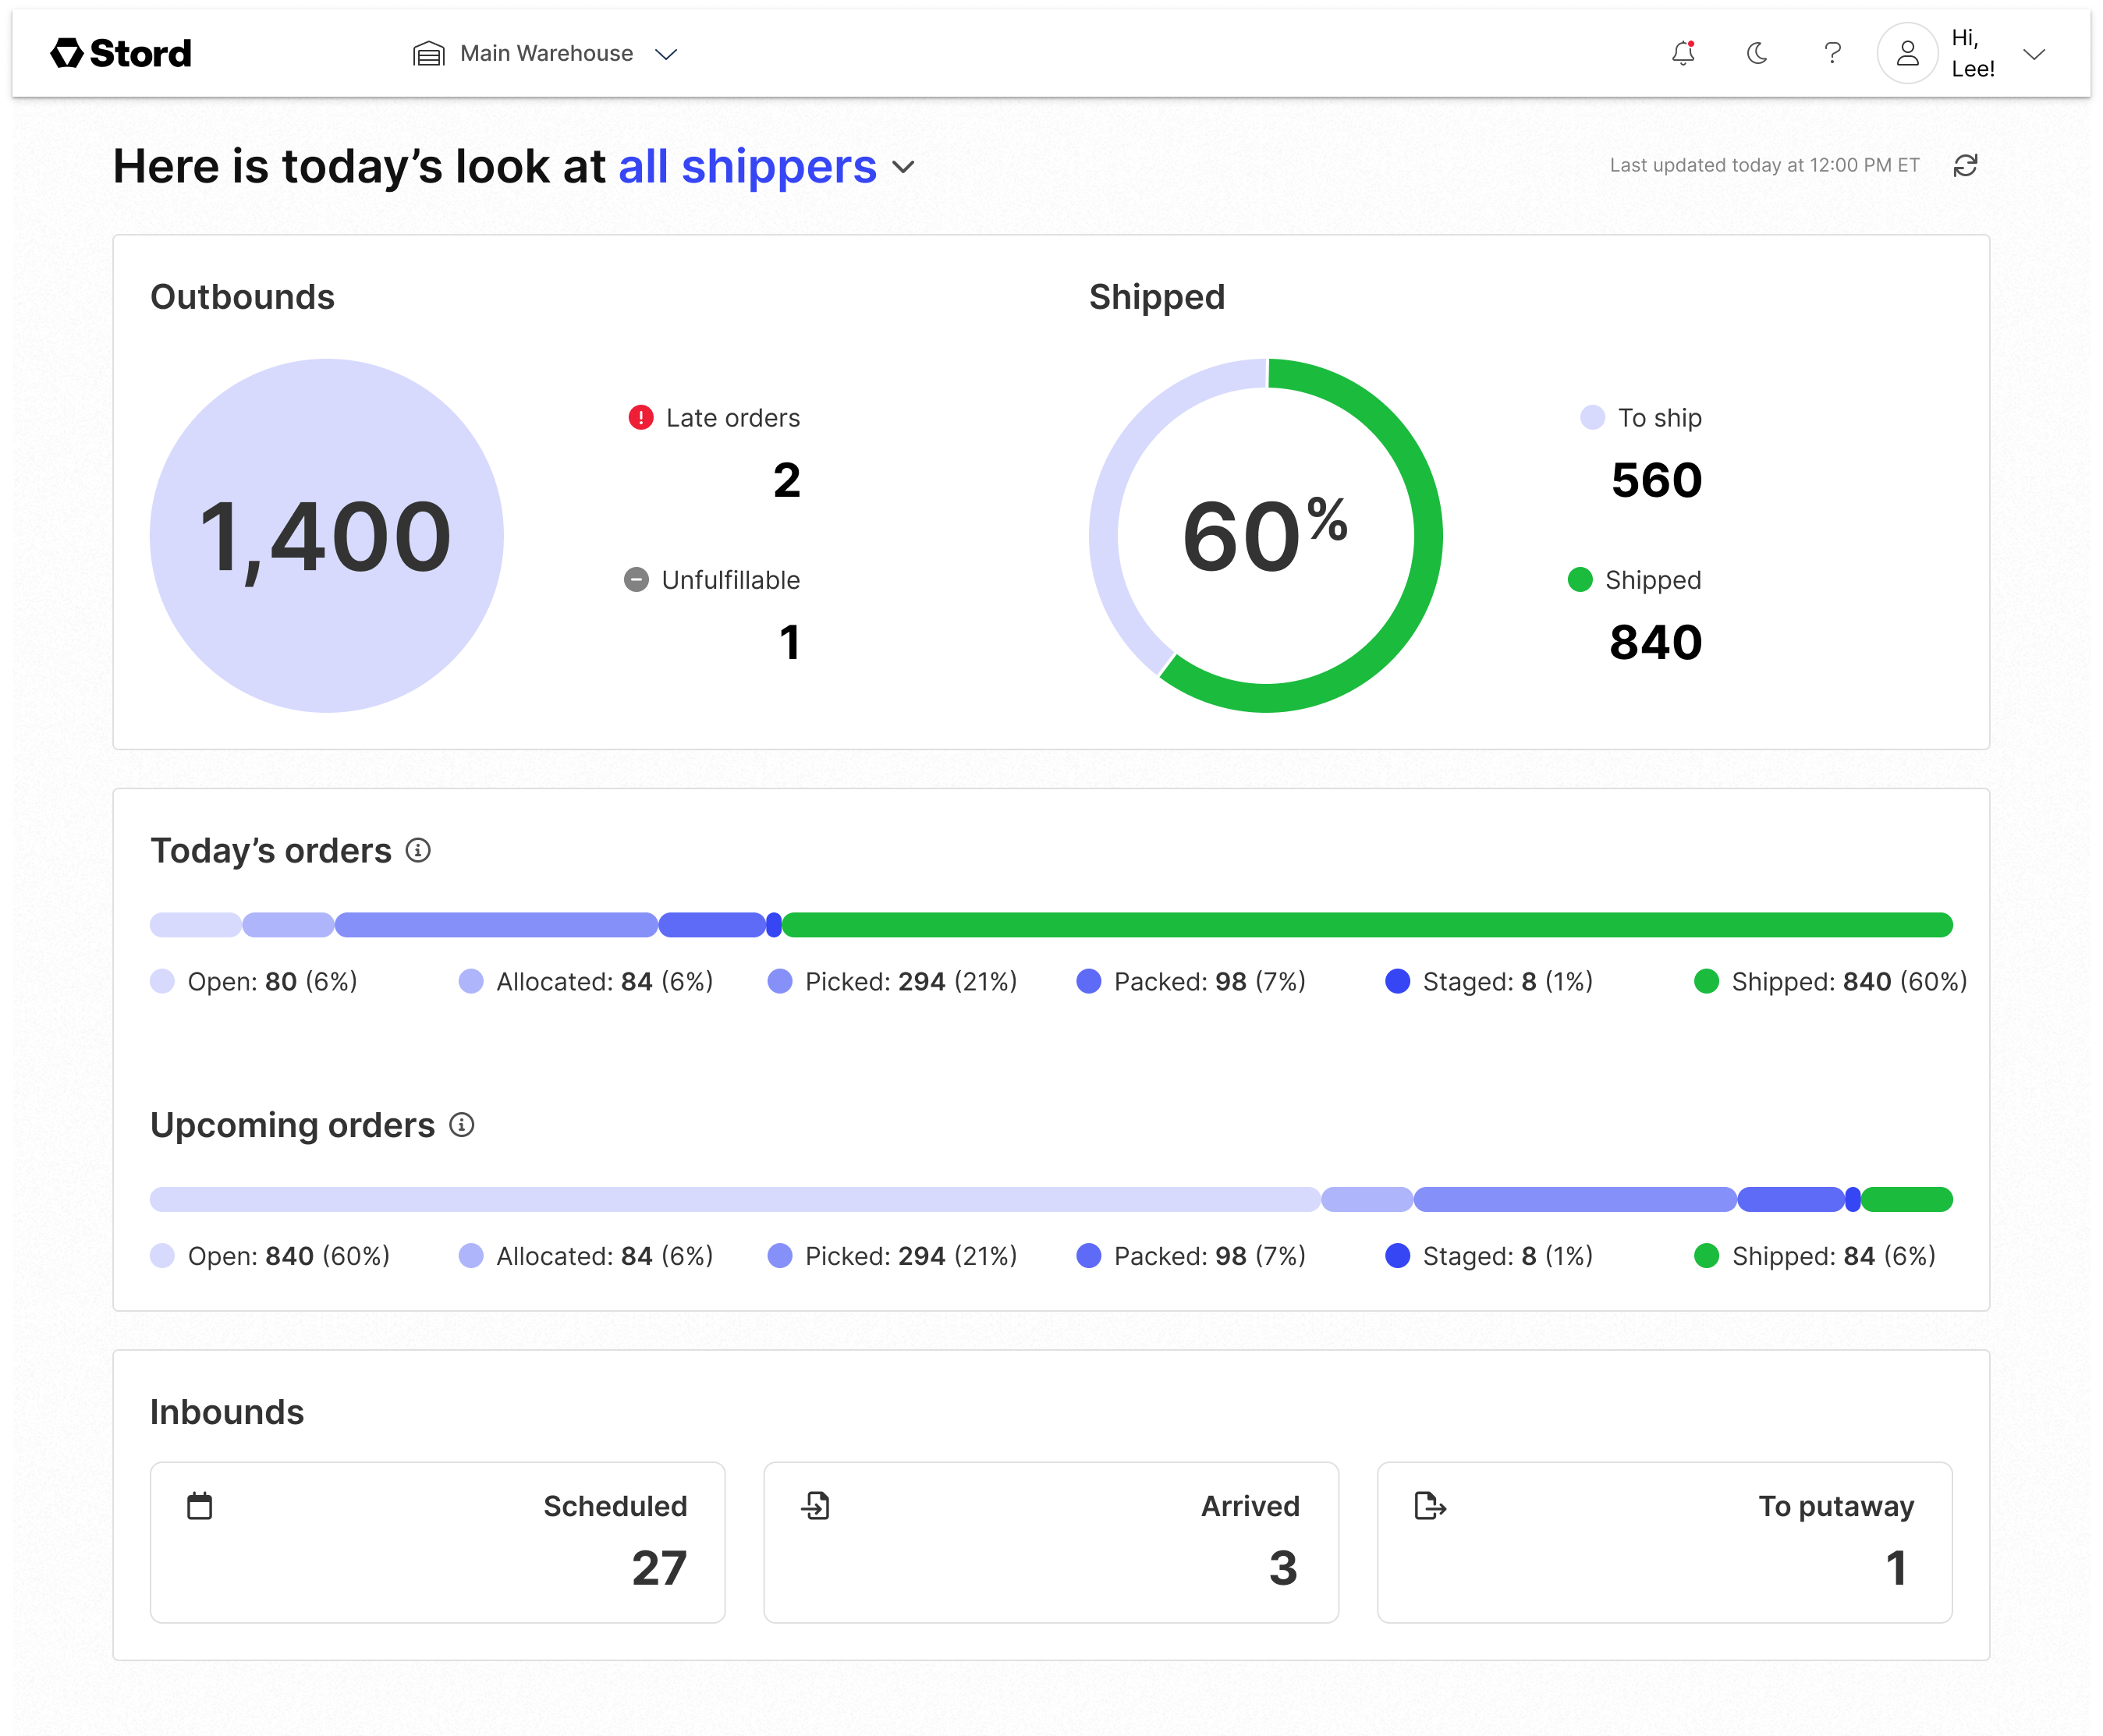Open the help question mark

pyautogui.click(x=1832, y=53)
